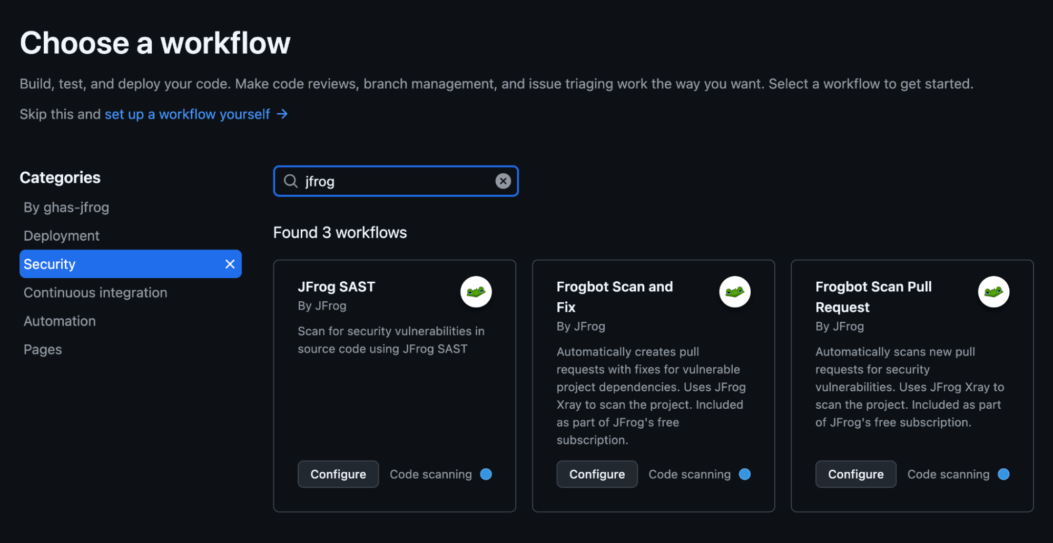1053x543 pixels.
Task: Select the Automation category
Action: coord(59,321)
